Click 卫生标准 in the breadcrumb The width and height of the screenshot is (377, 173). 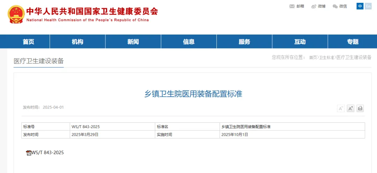327,58
